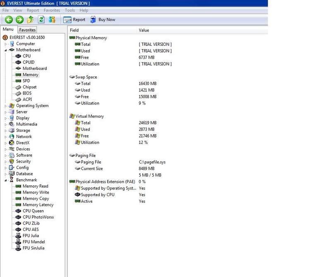Go up one level with the Up arrow icon
Image resolution: width=331 pixels, height=277 pixels.
coord(30,19)
